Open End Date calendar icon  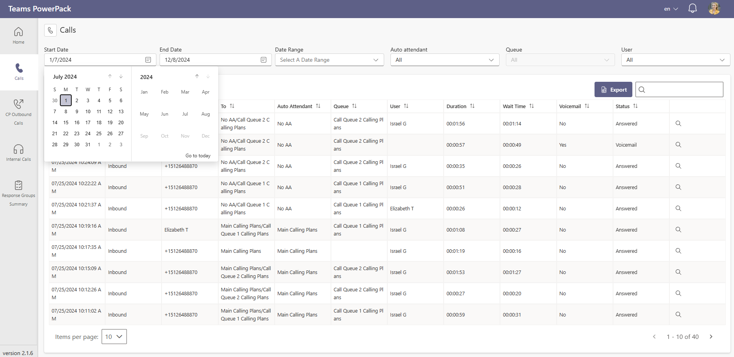[264, 60]
